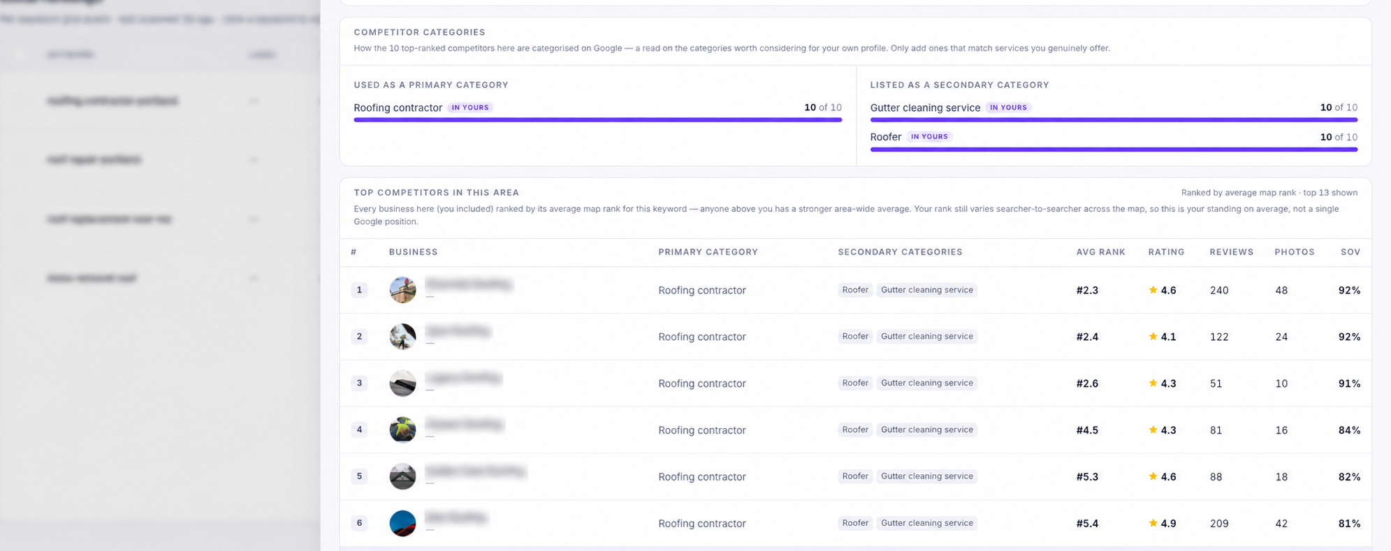Click the Roofer chip in rank 4 row
The width and height of the screenshot is (1391, 551).
pos(855,430)
